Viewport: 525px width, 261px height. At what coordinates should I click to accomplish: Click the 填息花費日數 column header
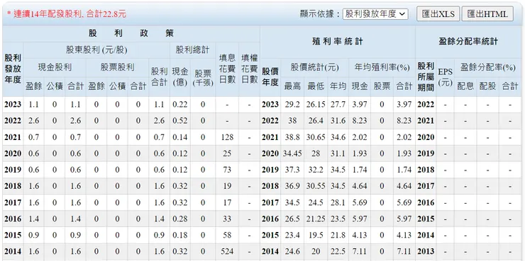click(227, 69)
